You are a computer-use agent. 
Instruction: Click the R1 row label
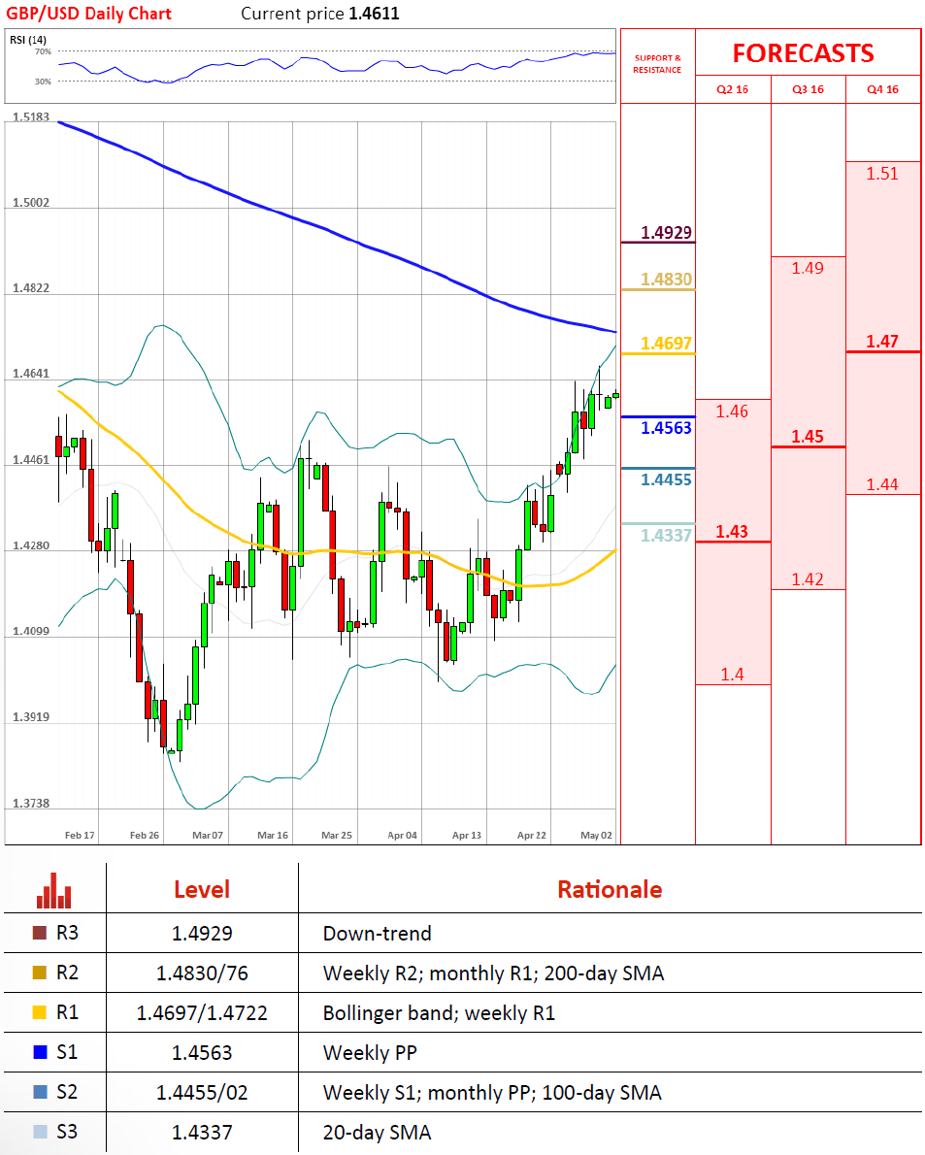[x=67, y=1013]
